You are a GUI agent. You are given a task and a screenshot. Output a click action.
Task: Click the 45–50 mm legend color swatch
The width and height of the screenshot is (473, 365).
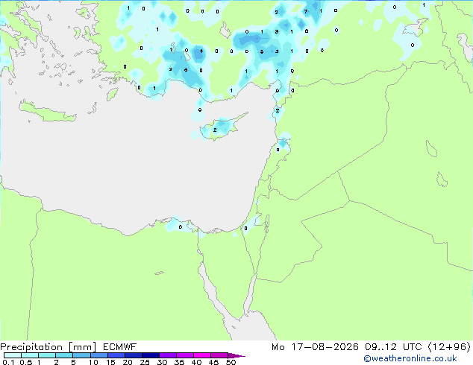pos(219,355)
